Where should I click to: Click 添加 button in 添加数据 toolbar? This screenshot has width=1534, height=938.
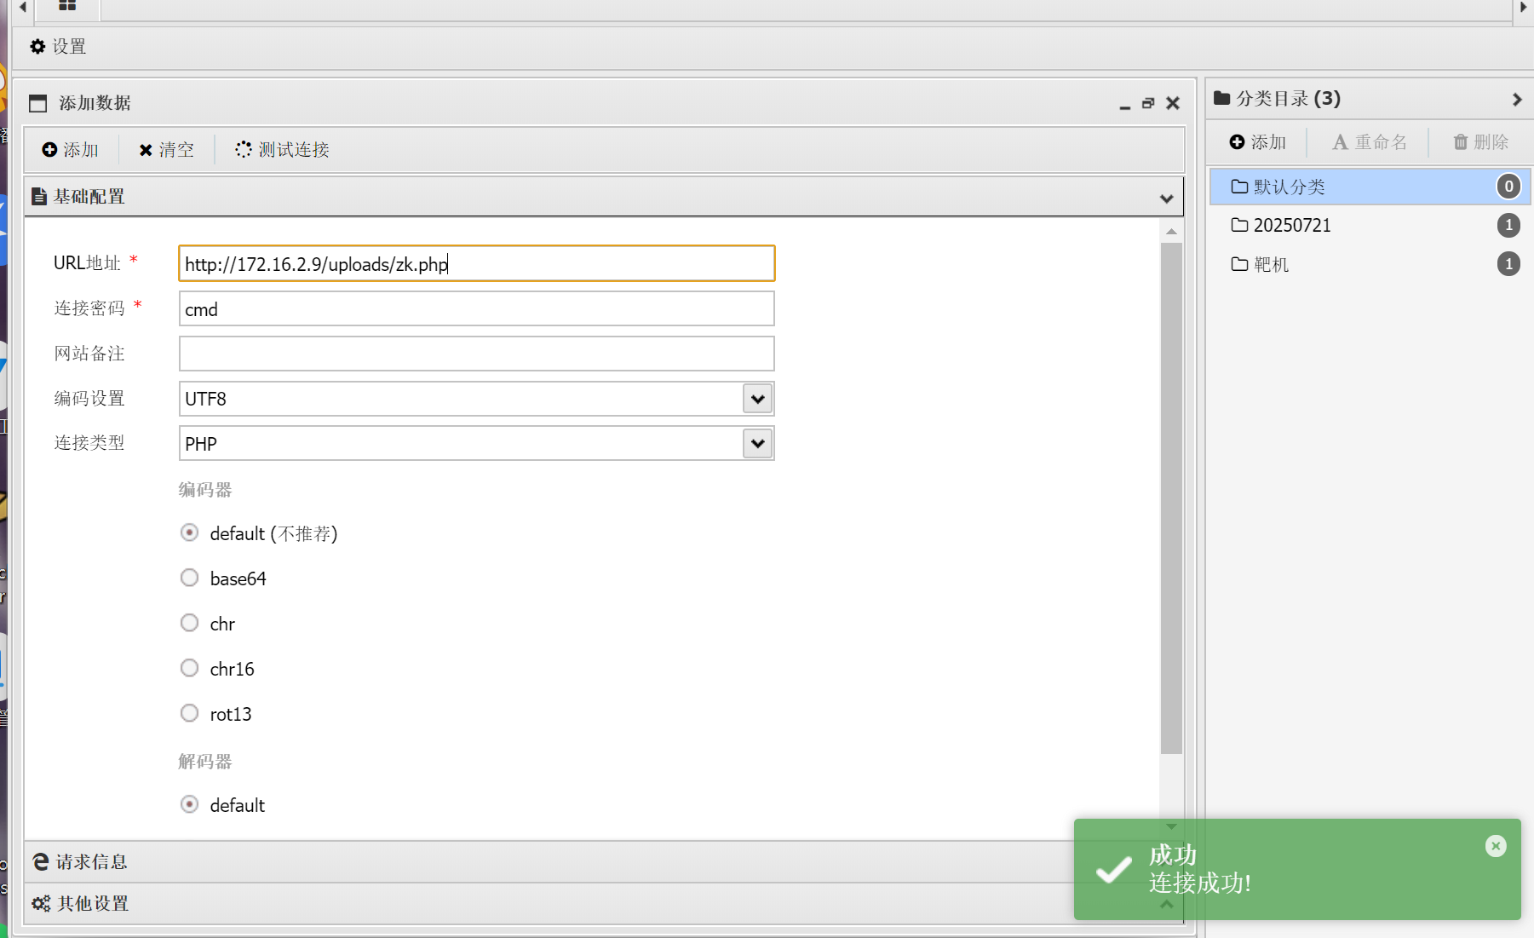tap(71, 150)
